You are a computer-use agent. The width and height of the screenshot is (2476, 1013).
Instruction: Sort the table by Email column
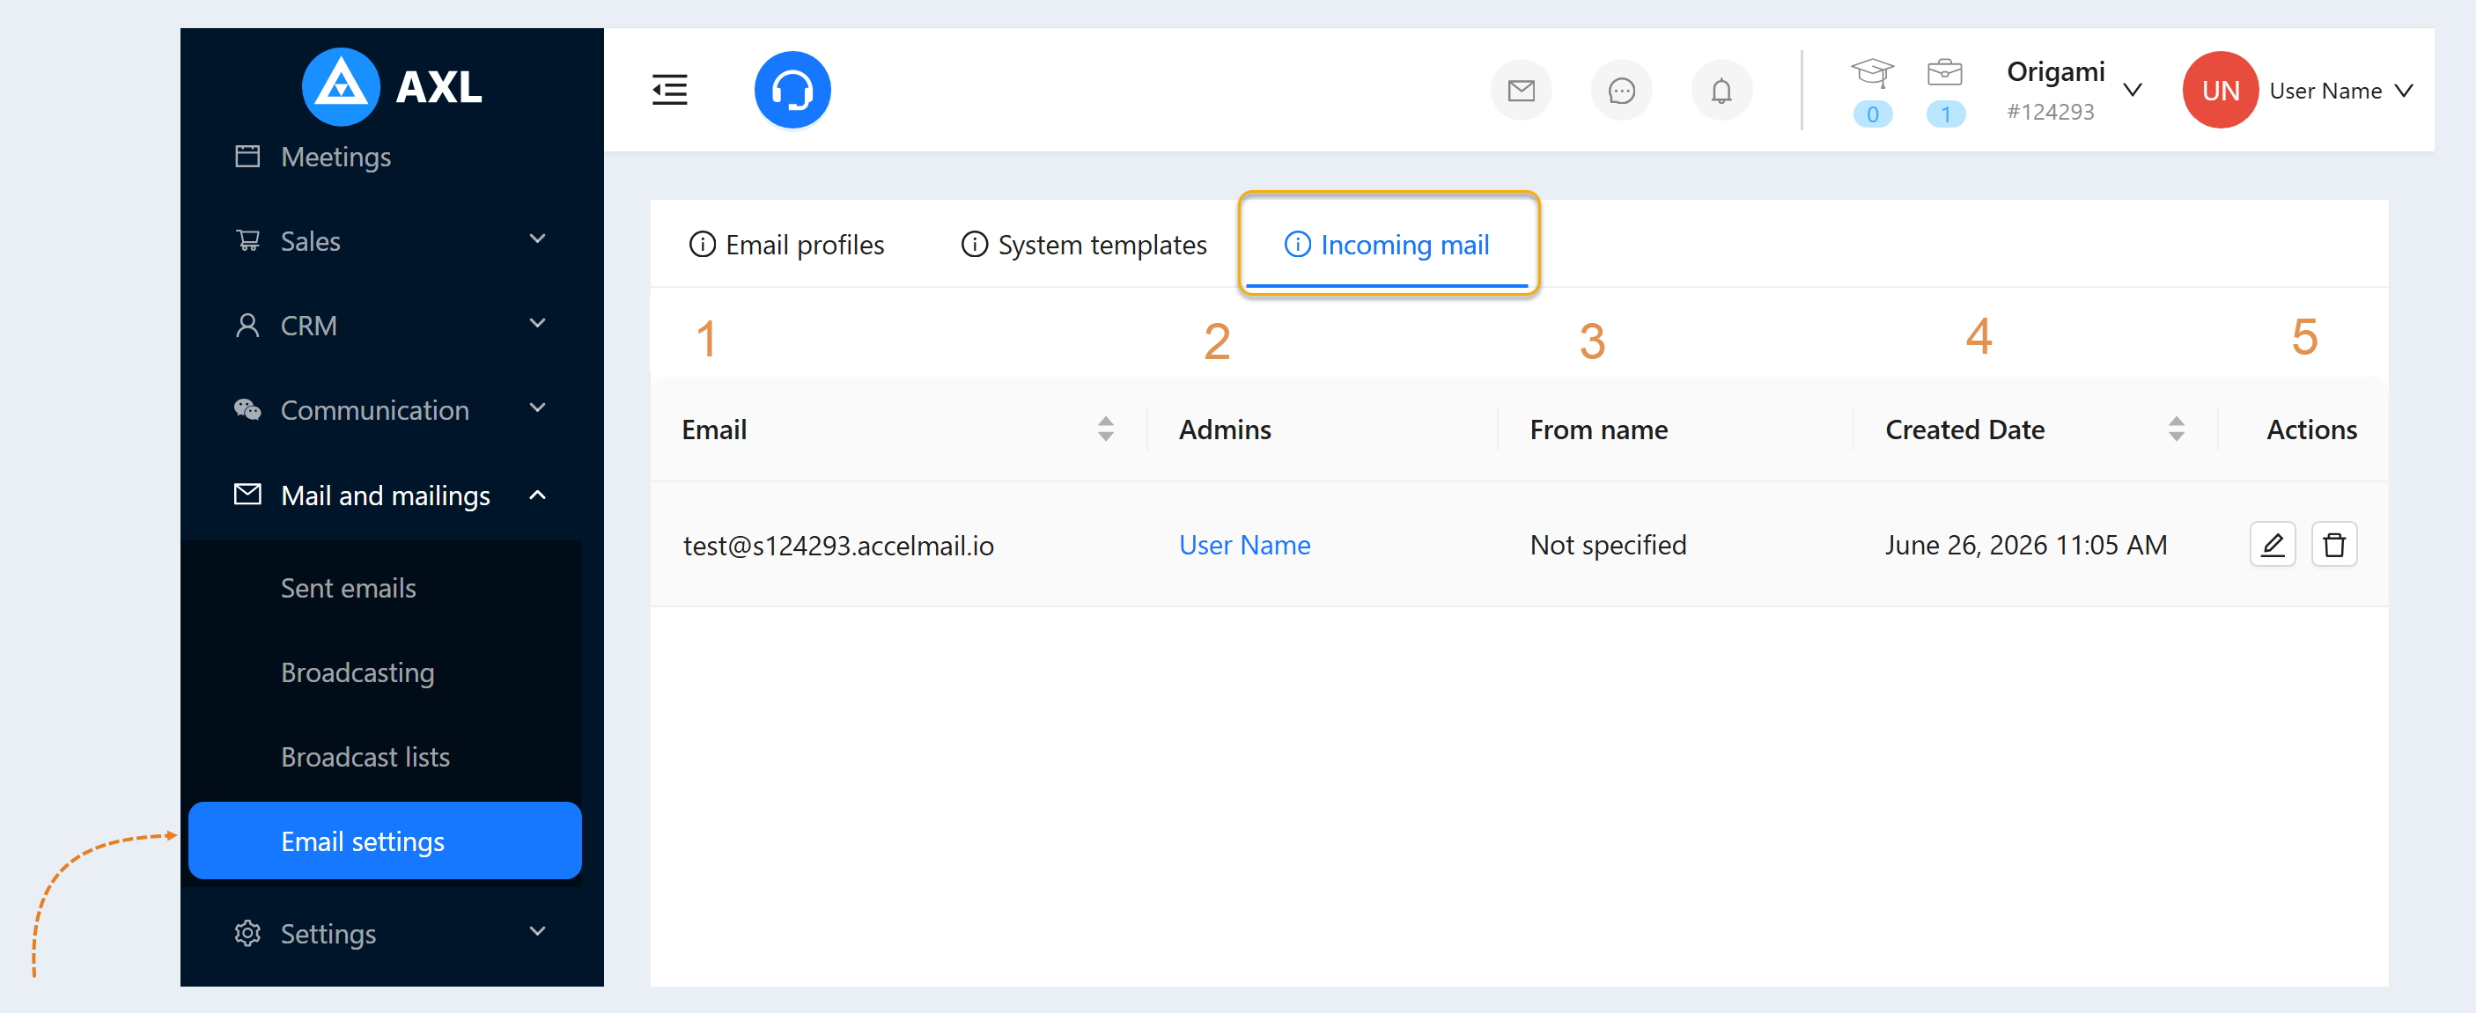(x=1105, y=429)
